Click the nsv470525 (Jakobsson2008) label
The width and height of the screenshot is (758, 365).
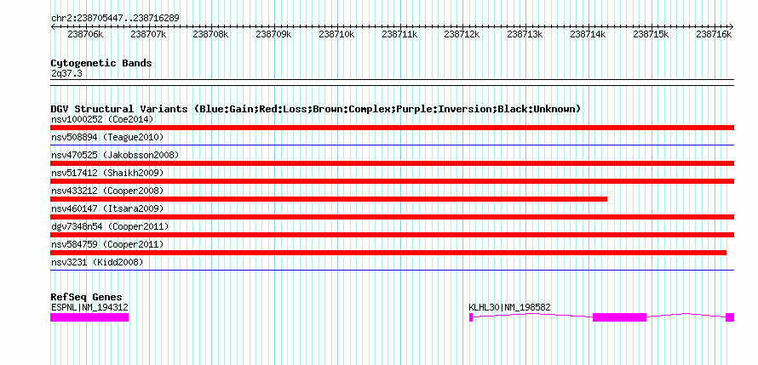tap(115, 155)
